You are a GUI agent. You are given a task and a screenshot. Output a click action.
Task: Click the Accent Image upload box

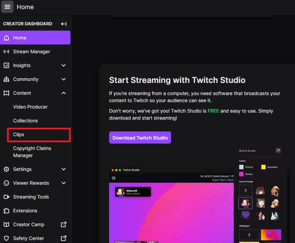pos(245,190)
